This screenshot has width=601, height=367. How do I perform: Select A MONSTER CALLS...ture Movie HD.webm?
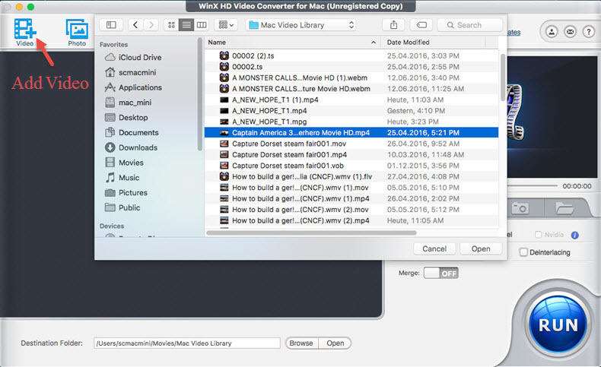coord(351,89)
